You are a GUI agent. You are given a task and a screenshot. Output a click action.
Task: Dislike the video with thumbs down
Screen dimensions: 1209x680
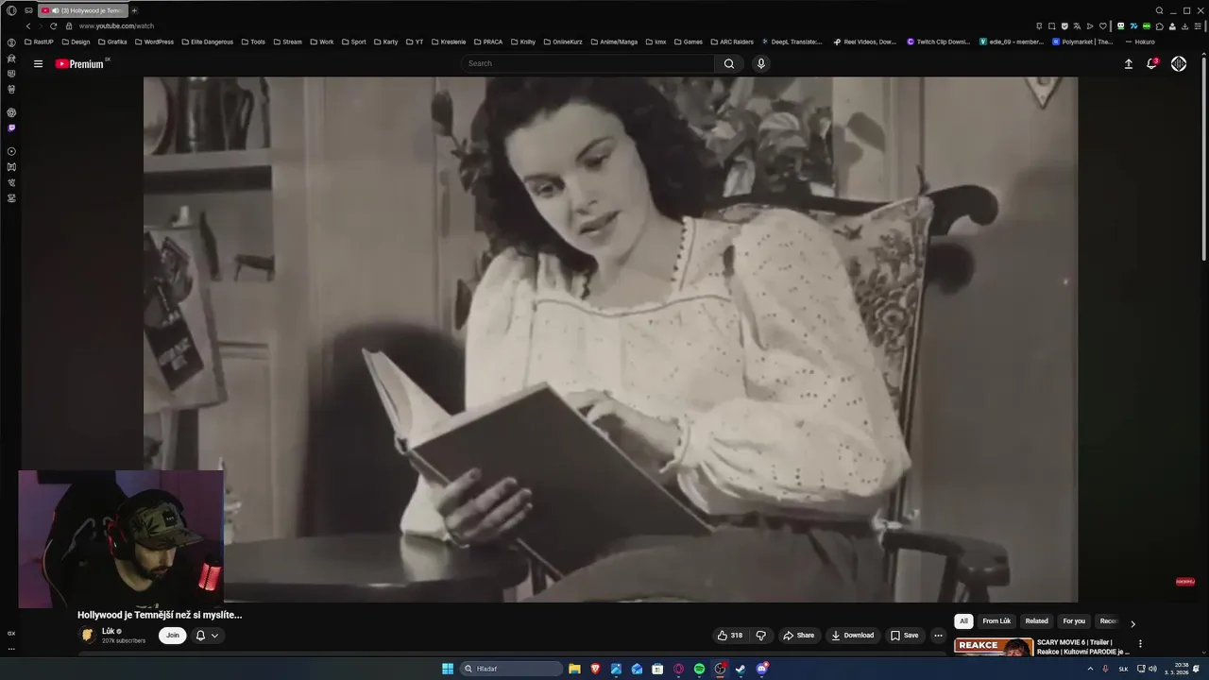761,636
